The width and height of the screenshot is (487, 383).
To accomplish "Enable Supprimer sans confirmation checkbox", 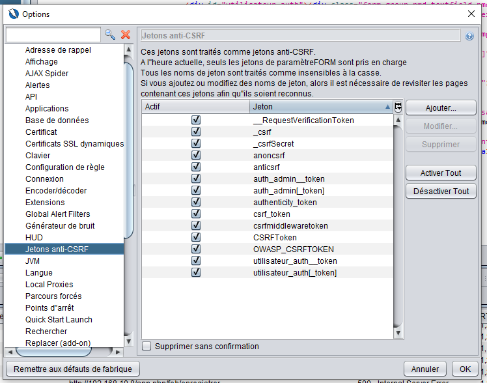I will [146, 346].
